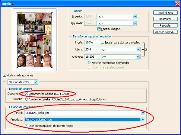Close the Imprimir dialog
The width and height of the screenshot is (181, 135).
[x=177, y=4]
